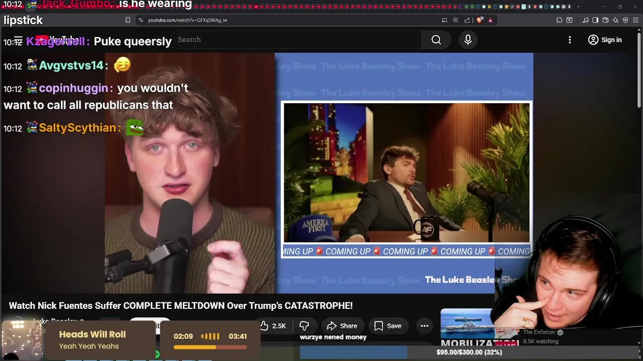Click the browser bookmark icon in address bar

coord(128,20)
